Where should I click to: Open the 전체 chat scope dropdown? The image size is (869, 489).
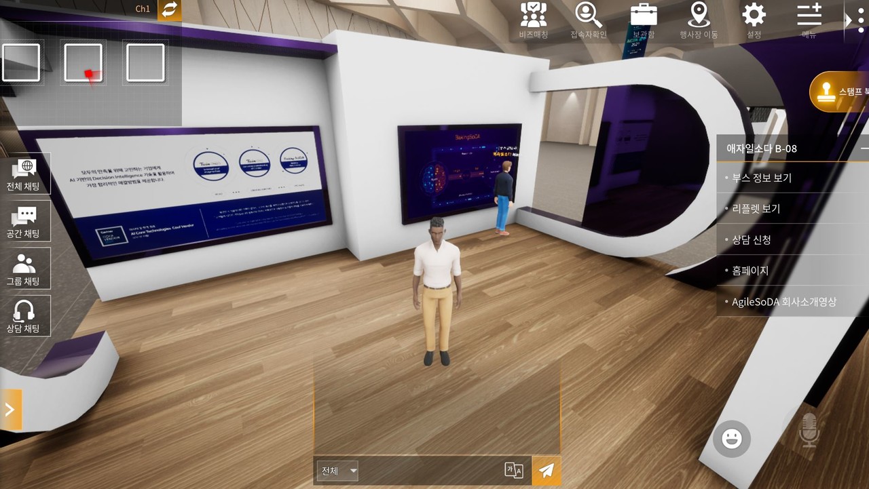pos(337,471)
